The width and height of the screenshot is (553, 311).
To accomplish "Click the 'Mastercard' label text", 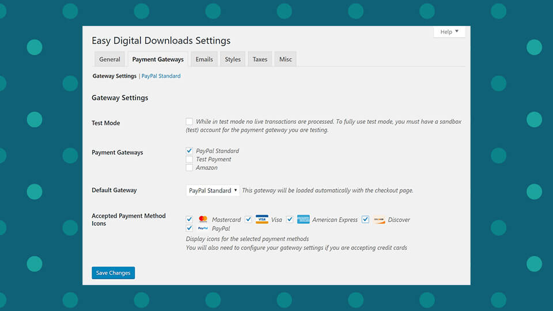I will [x=226, y=219].
